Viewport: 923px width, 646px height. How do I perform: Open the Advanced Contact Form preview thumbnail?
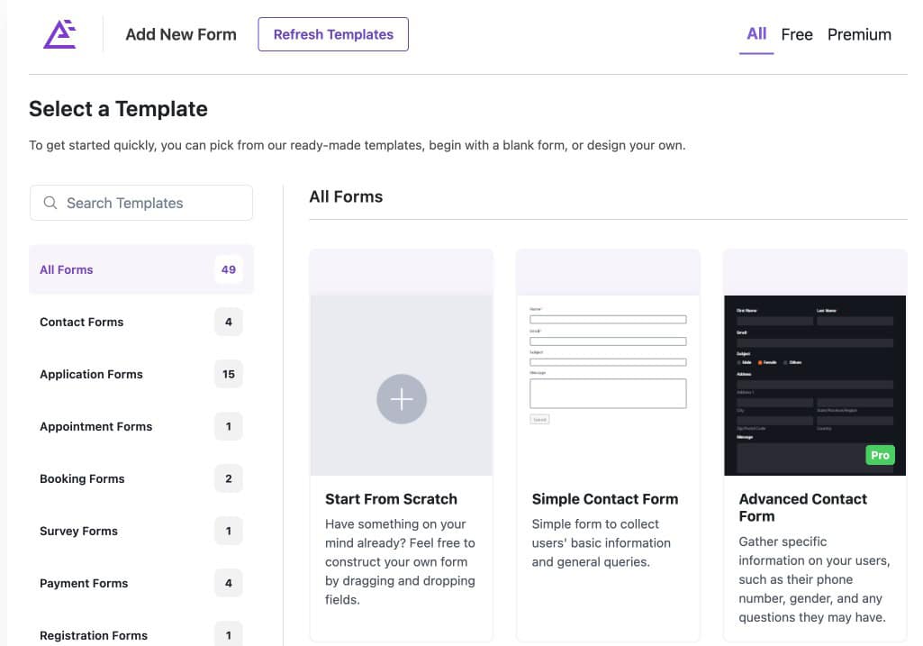(815, 385)
